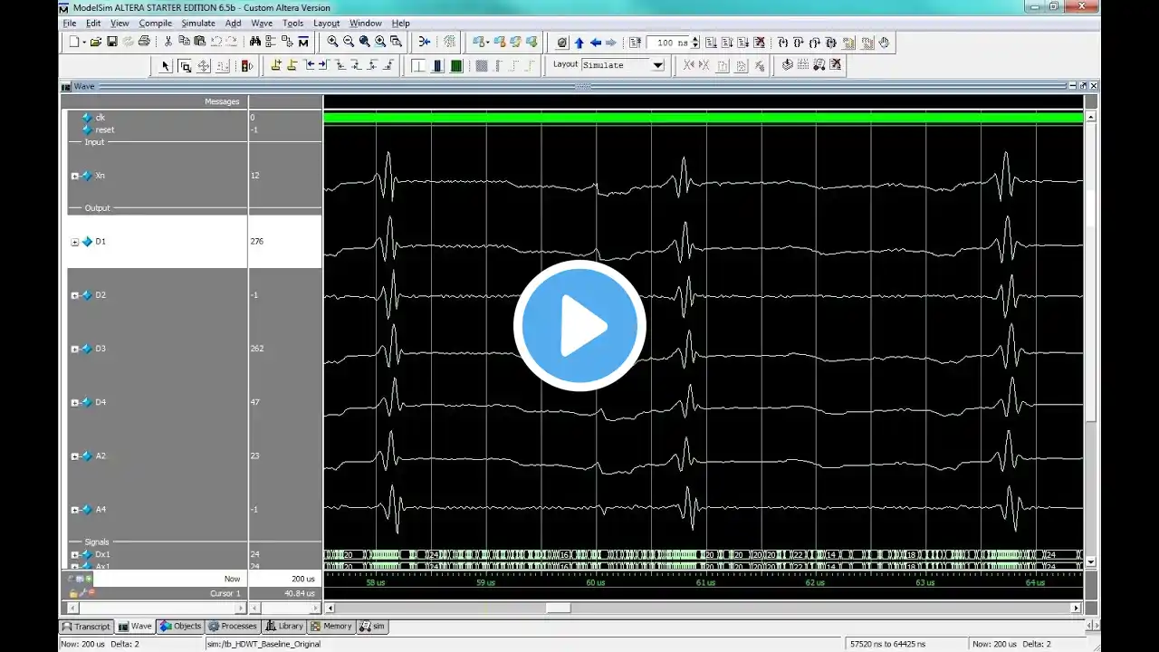This screenshot has height=652, width=1159.
Task: Toggle the lock icon for Cursor 1
Action: point(74,594)
